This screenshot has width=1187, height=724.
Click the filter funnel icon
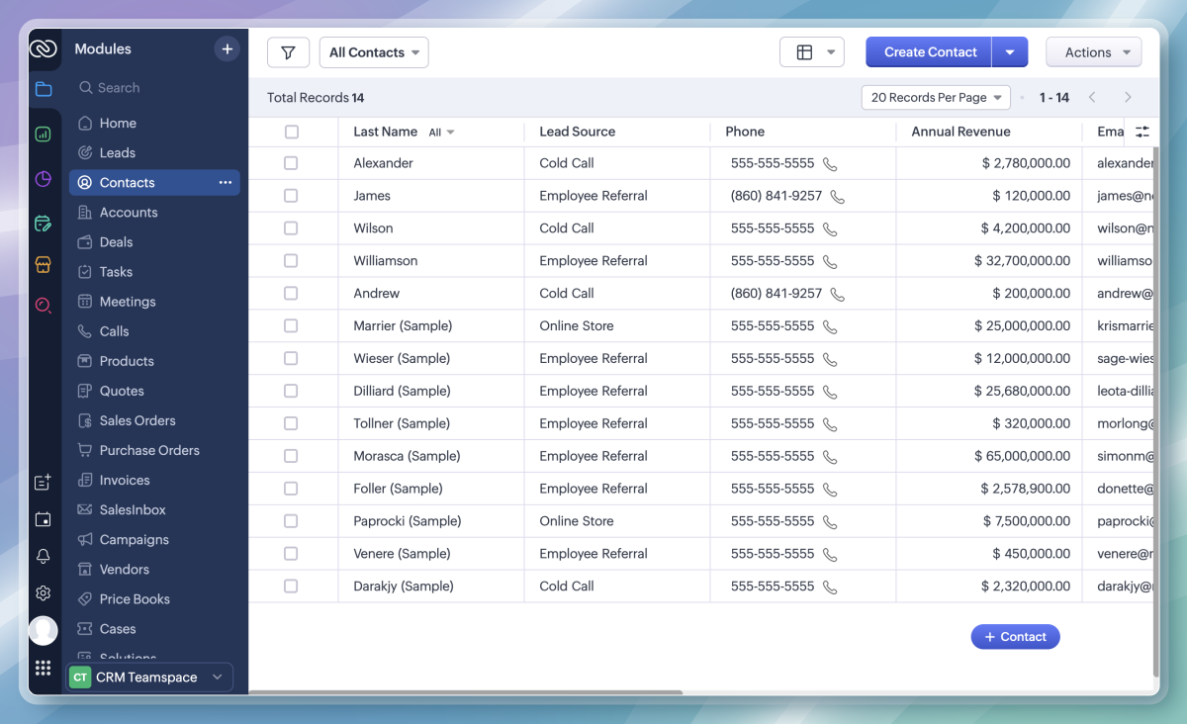click(288, 52)
